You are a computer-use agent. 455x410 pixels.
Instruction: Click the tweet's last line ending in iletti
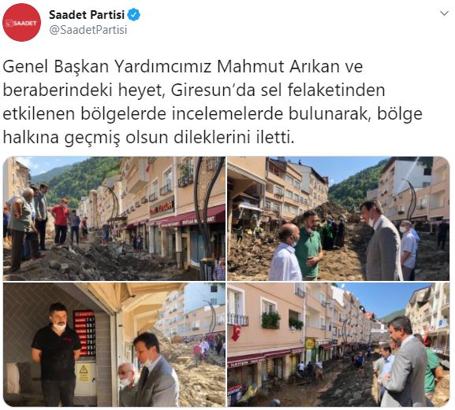click(148, 137)
